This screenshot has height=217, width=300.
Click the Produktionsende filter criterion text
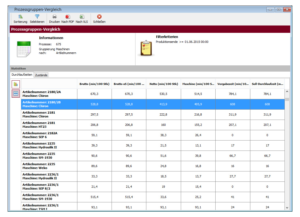tap(182, 42)
